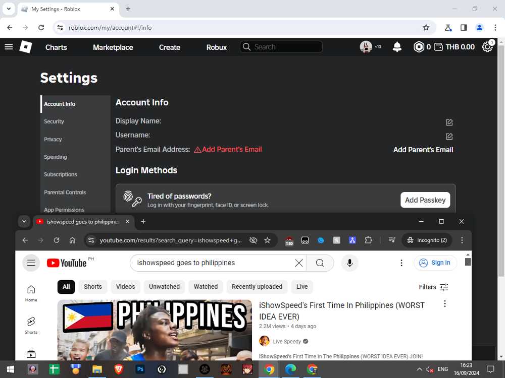
Task: Edit the Username pencil icon
Action: (449, 137)
